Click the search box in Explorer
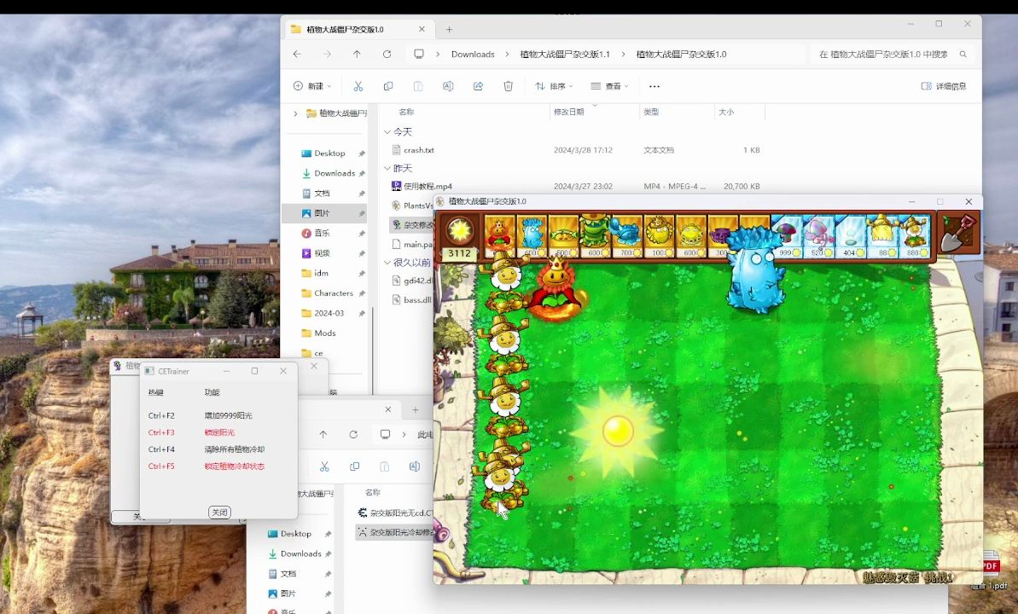This screenshot has width=1018, height=614. point(893,55)
